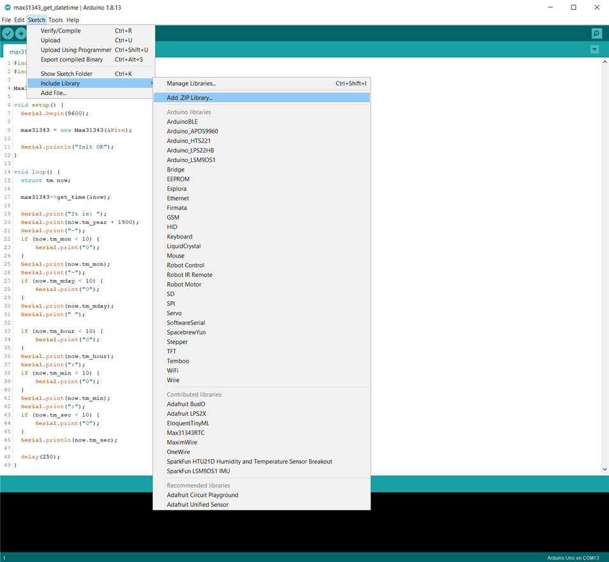Click editor scrollbar down arrow
Image resolution: width=609 pixels, height=562 pixels.
click(x=605, y=470)
